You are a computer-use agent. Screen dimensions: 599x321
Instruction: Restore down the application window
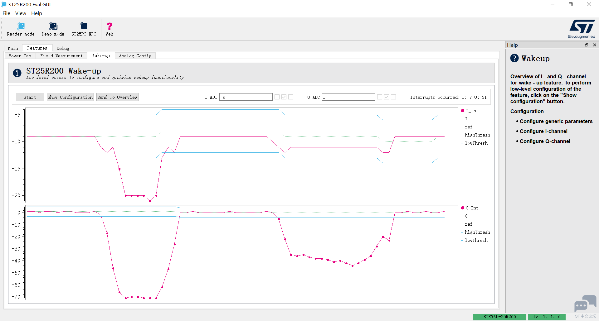571,4
